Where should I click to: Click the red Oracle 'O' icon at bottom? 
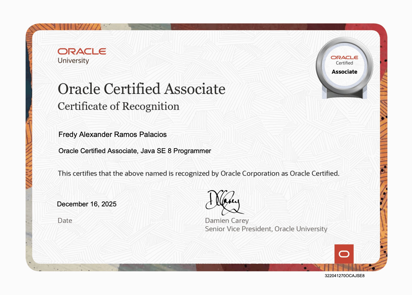(344, 254)
